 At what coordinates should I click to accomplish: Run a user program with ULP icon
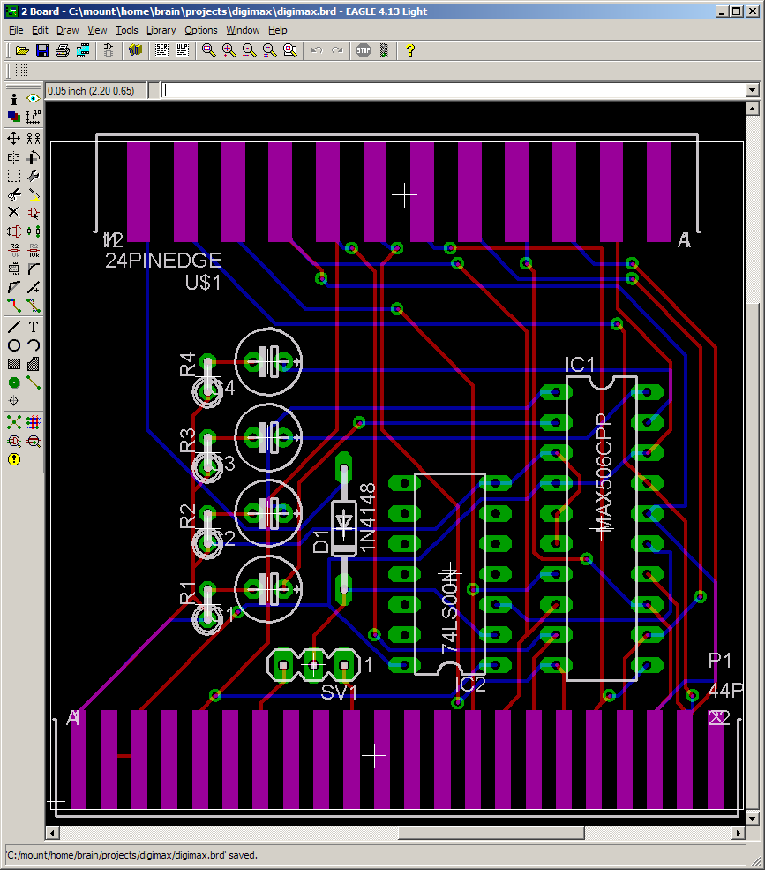click(182, 50)
